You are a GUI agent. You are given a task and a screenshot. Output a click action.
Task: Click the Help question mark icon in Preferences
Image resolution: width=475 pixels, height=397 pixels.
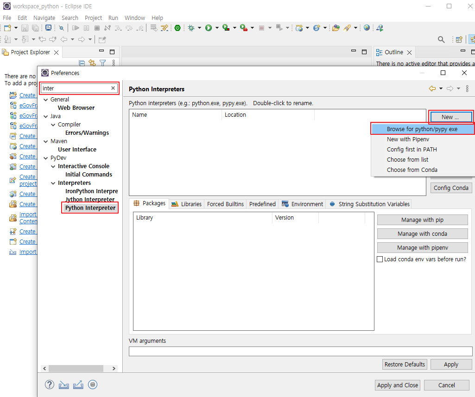[50, 384]
